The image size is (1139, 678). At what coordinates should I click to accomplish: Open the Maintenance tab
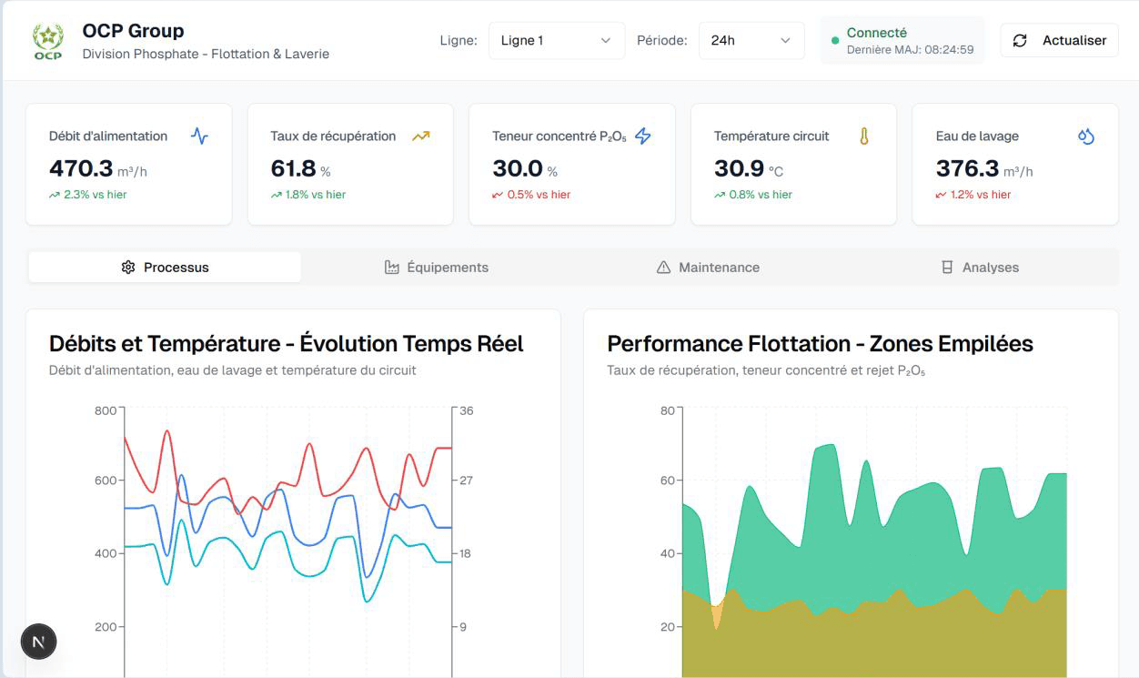click(708, 268)
